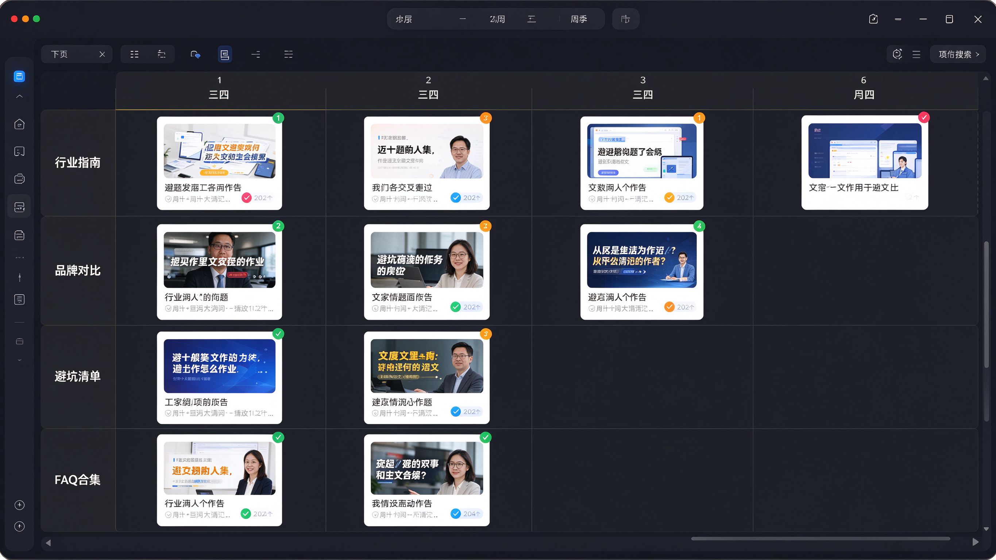Click the vertical scrollbar thumb at right
Image resolution: width=996 pixels, height=560 pixels.
[986, 304]
